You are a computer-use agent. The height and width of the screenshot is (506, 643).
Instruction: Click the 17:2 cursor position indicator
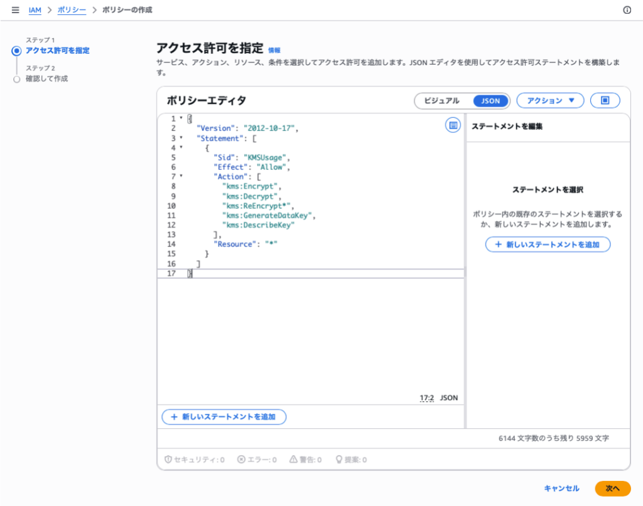pyautogui.click(x=426, y=398)
